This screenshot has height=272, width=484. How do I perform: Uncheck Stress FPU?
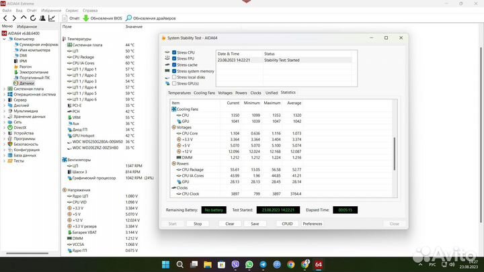click(x=174, y=58)
